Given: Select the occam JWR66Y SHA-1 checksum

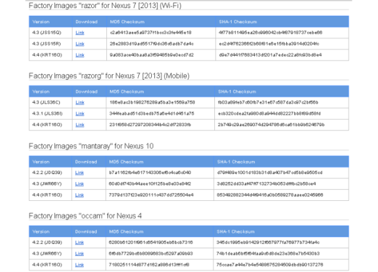Looking at the screenshot, I should click(268, 254).
